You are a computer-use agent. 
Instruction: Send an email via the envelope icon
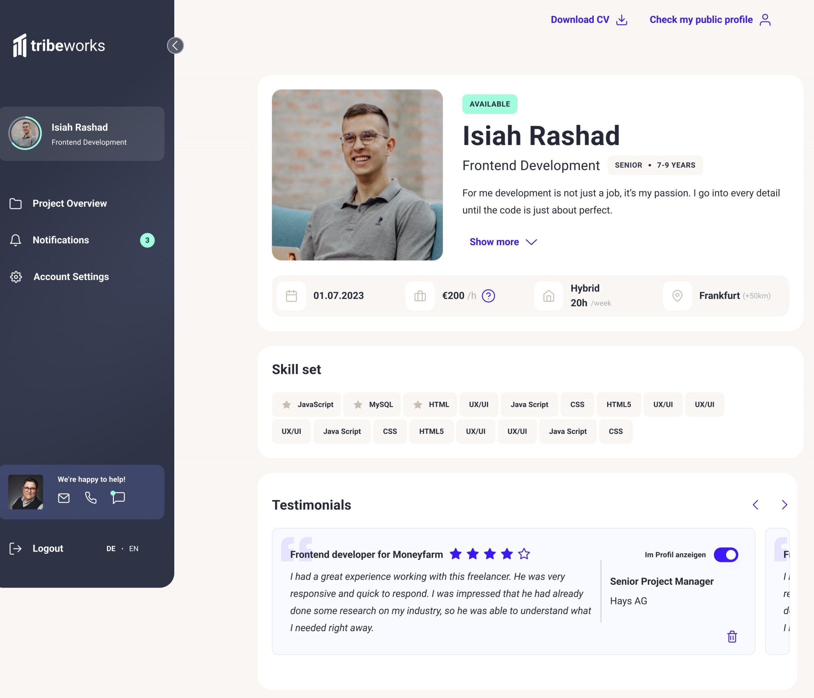64,498
